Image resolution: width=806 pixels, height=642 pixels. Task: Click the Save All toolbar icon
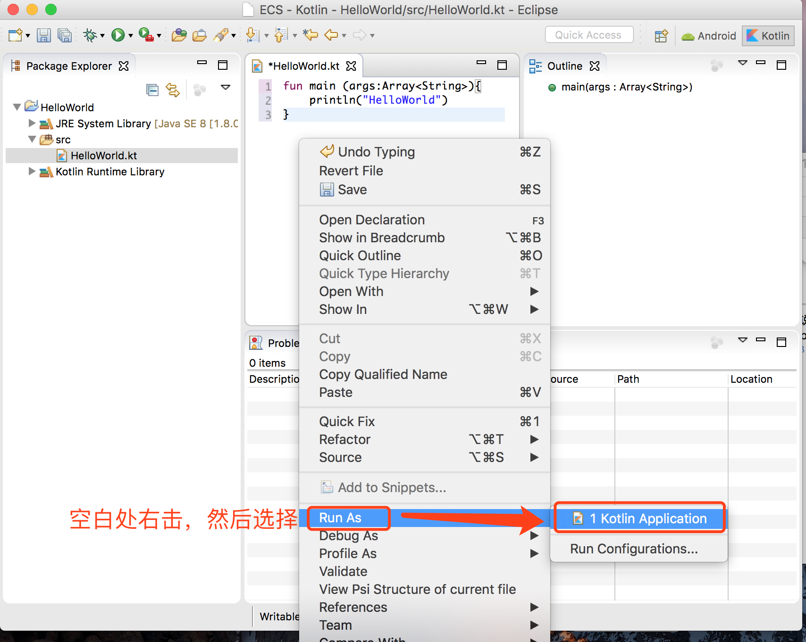point(64,35)
